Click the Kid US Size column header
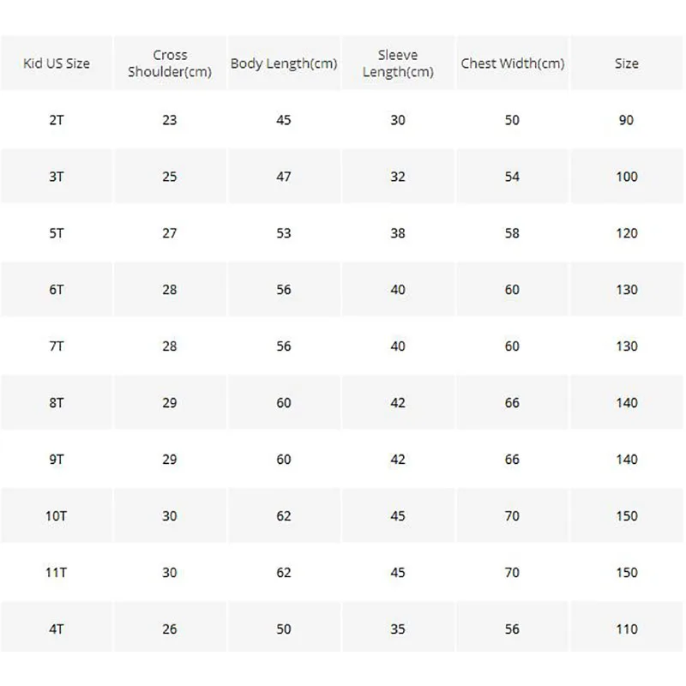The height and width of the screenshot is (686, 686). click(57, 63)
